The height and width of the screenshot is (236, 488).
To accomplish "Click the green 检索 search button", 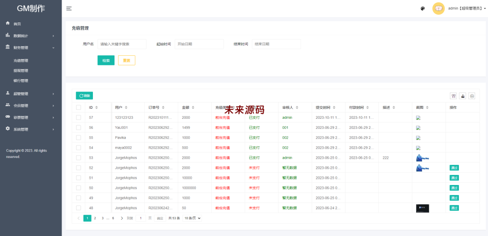I will click(x=106, y=61).
